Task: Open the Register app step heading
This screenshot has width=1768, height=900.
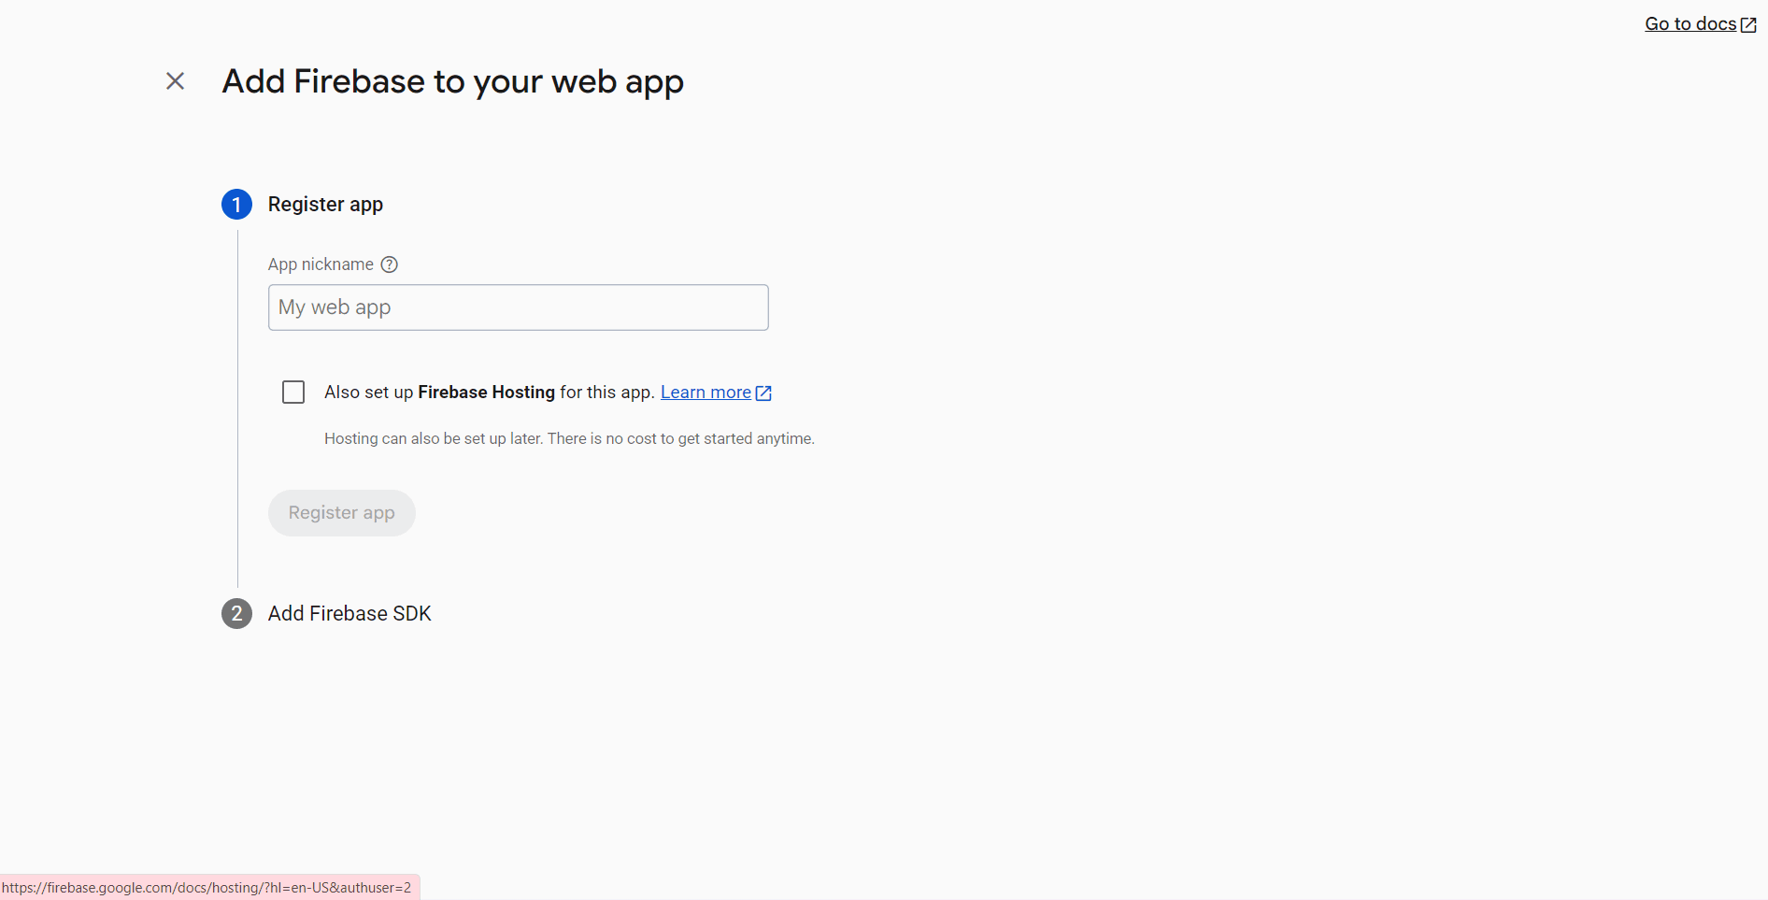Action: coord(325,204)
